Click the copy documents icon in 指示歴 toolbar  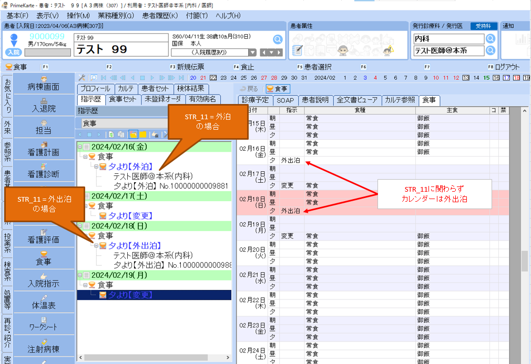click(x=121, y=134)
